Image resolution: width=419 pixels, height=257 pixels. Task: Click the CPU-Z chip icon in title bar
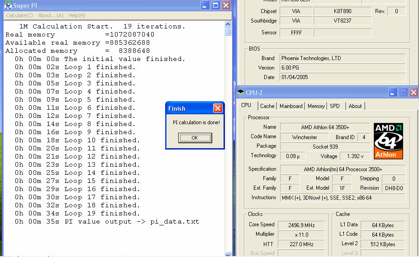click(x=241, y=92)
